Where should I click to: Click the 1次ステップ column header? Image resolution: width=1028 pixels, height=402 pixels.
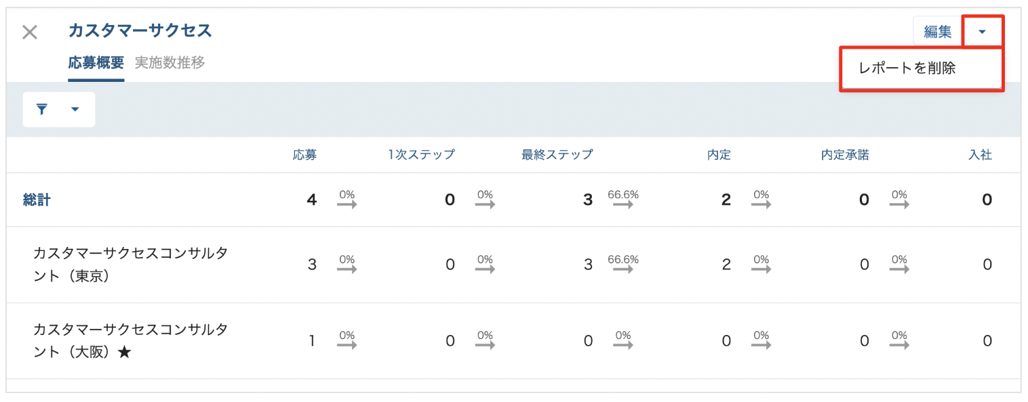pos(421,155)
